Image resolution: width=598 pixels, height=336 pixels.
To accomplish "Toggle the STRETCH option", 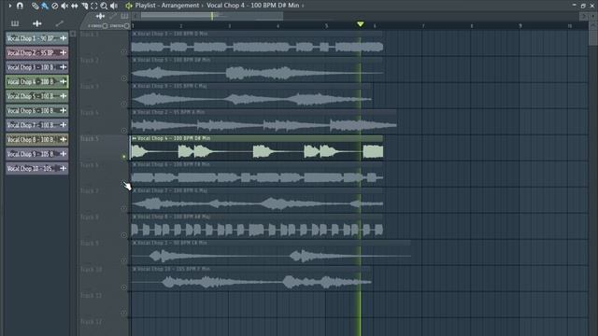I will click(x=120, y=26).
